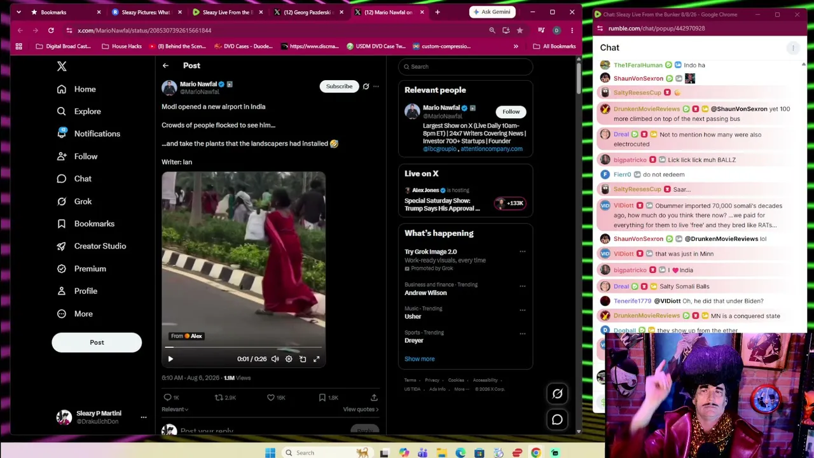
Task: Click the Creator Studio sidebar icon
Action: tap(62, 246)
